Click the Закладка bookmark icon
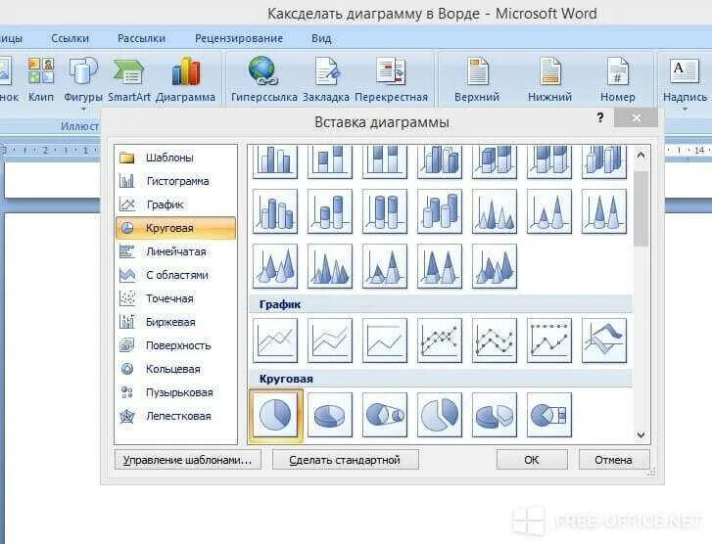This screenshot has height=544, width=712. click(326, 71)
